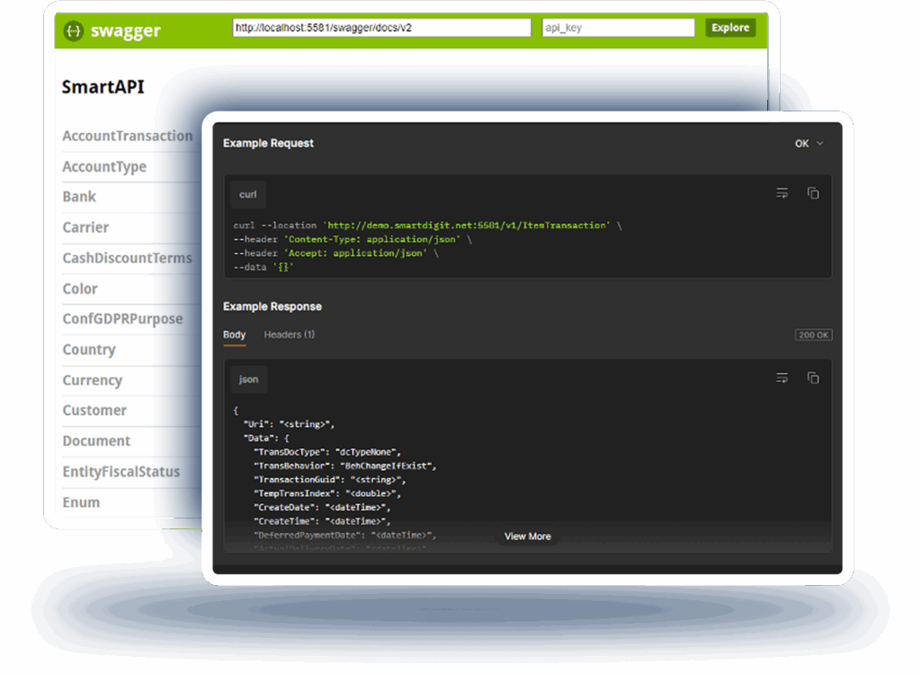Click the swagger docs URL field

pyautogui.click(x=381, y=28)
